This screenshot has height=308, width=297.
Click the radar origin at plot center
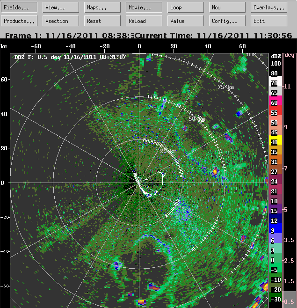(x=139, y=183)
